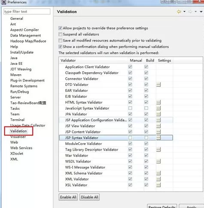Enable Suspend all validators checkbox
Viewport: 204px width, 208px height.
coord(60,34)
